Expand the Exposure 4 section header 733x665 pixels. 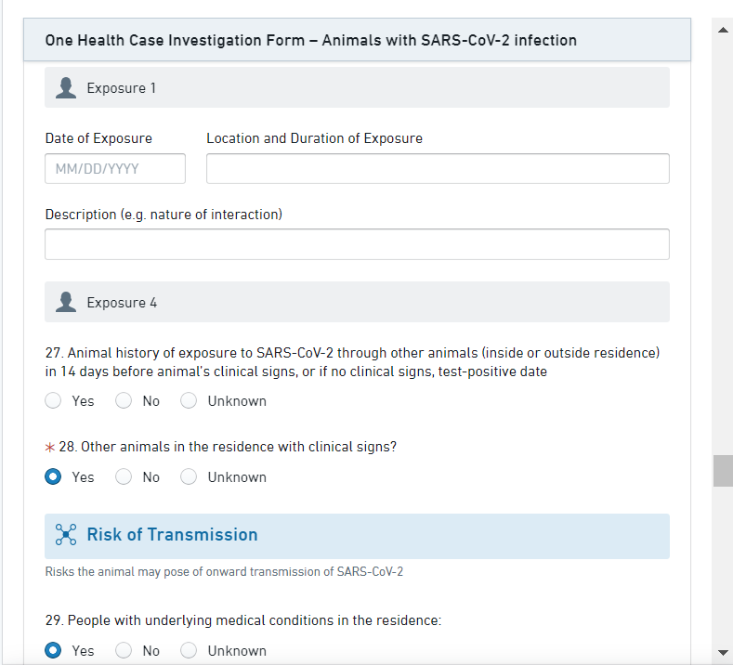(357, 303)
